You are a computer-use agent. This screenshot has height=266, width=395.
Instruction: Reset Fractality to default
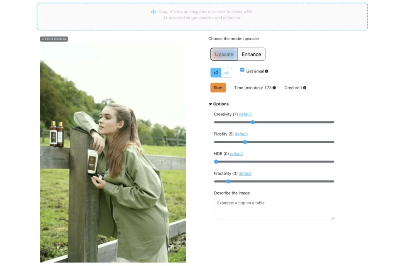pyautogui.click(x=245, y=173)
